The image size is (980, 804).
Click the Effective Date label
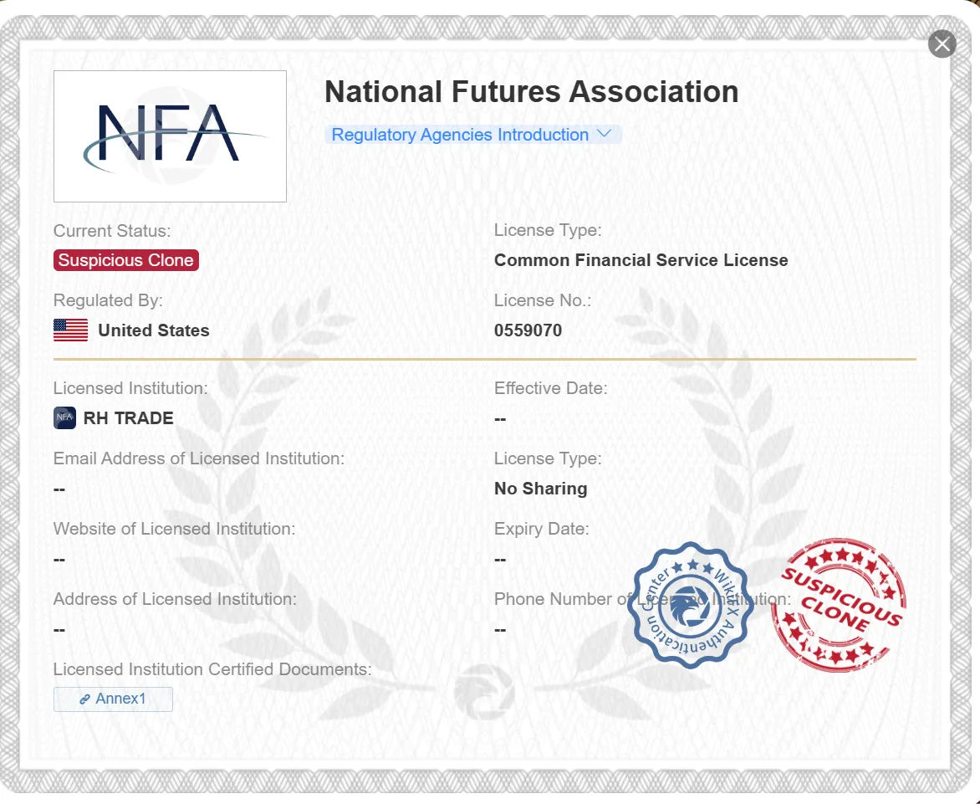pos(551,387)
